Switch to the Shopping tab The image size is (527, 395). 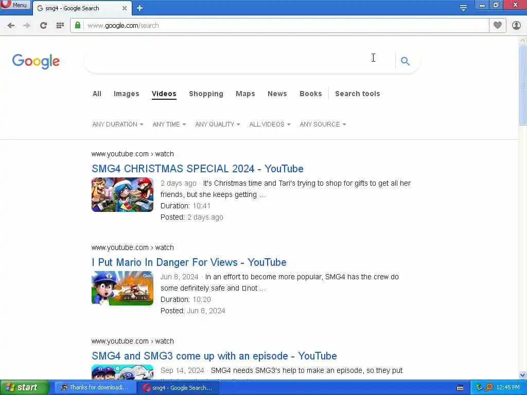pos(206,94)
